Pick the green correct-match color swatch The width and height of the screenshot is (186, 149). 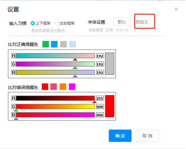[46, 44]
